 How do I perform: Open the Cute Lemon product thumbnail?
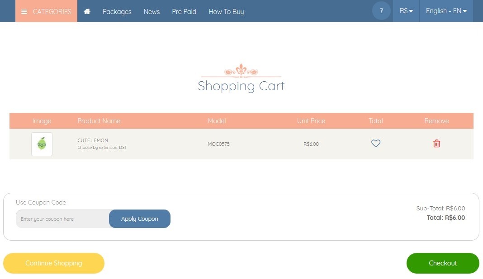42,144
